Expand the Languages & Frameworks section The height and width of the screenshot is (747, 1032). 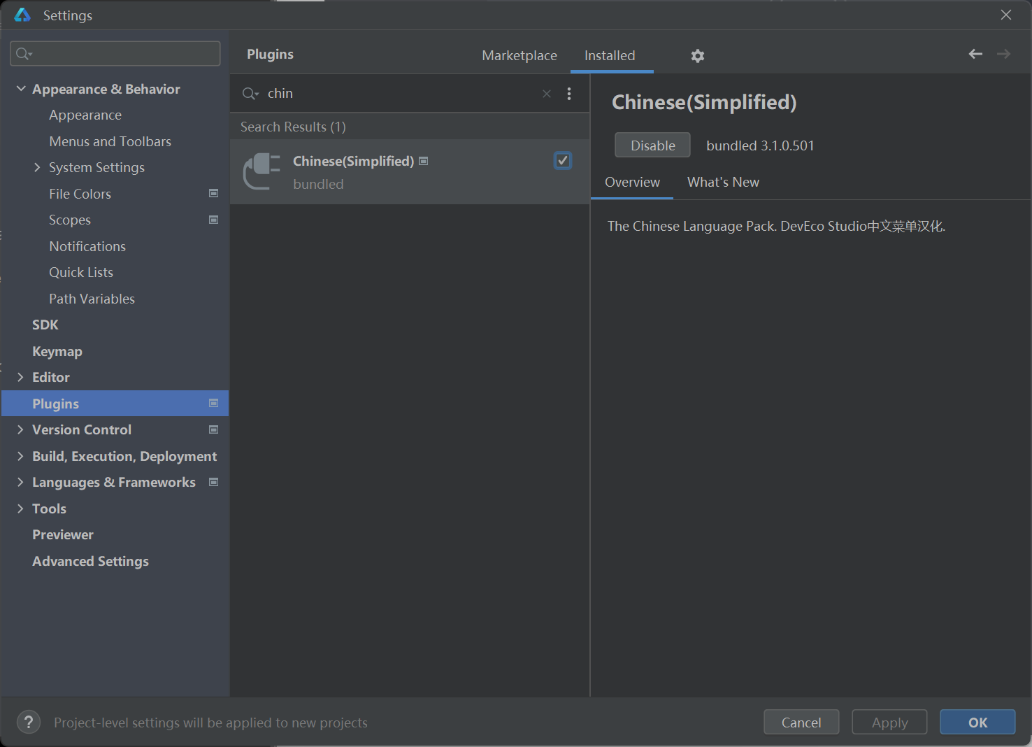coord(20,482)
